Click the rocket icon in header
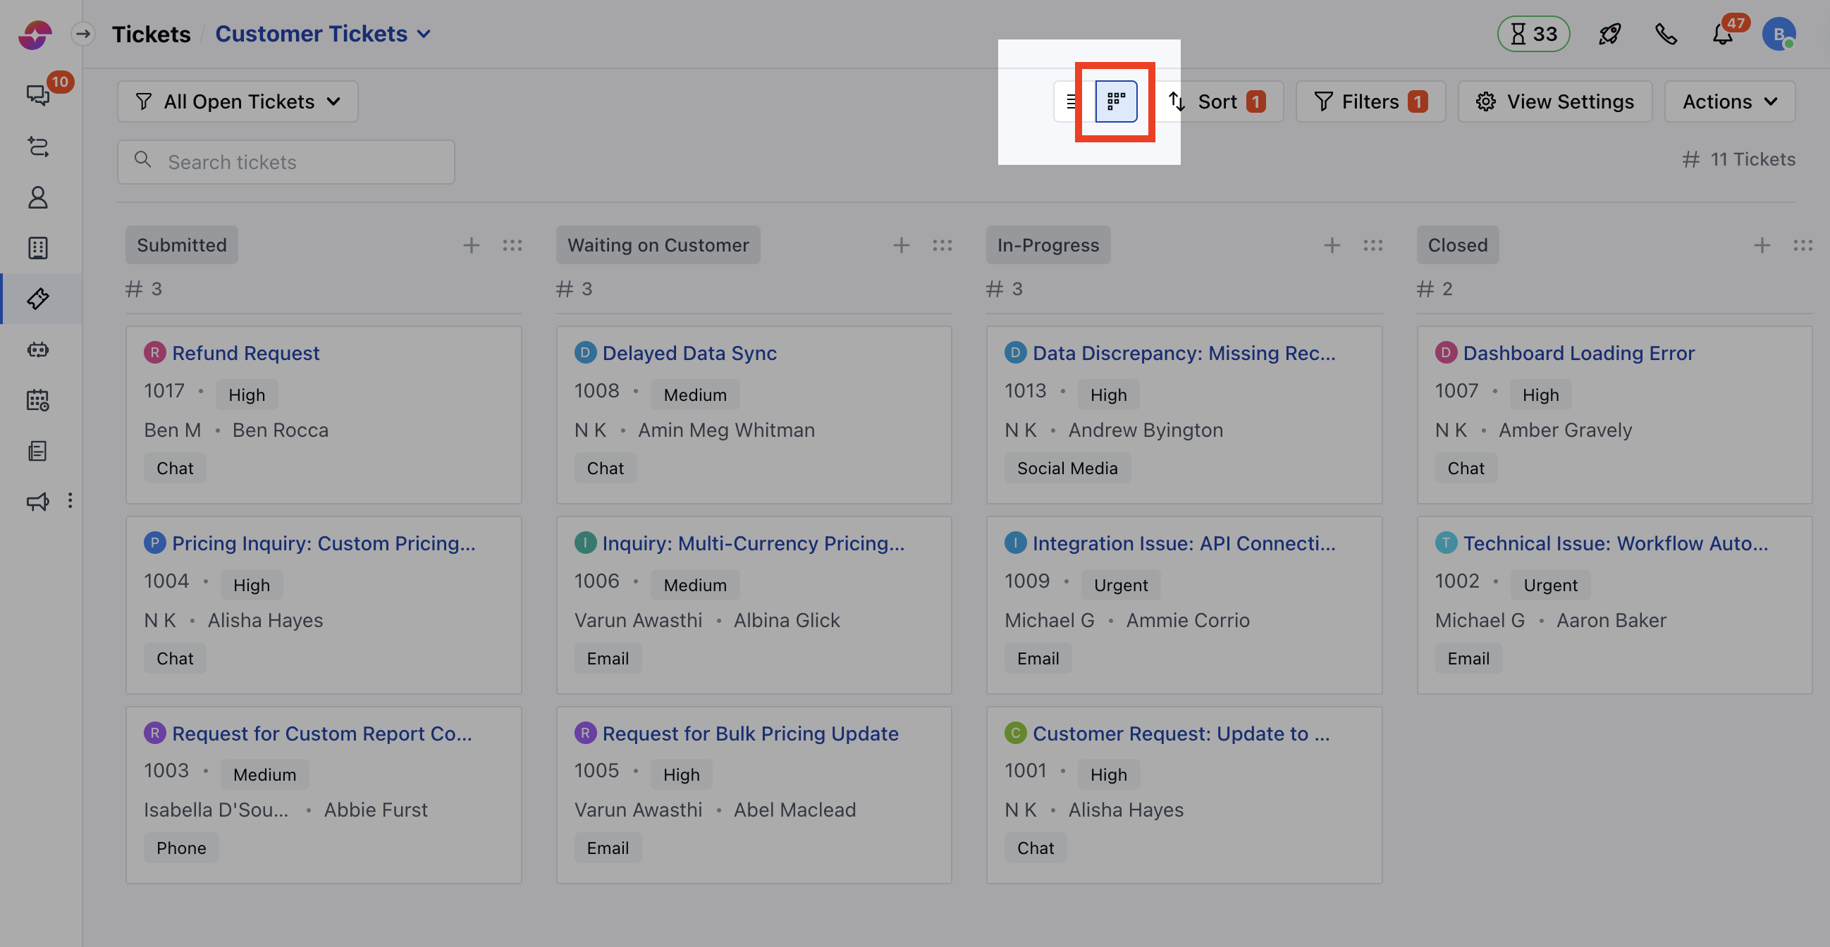The image size is (1830, 947). pyautogui.click(x=1609, y=34)
